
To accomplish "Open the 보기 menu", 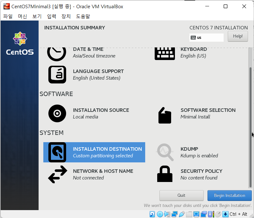I will click(37, 16).
